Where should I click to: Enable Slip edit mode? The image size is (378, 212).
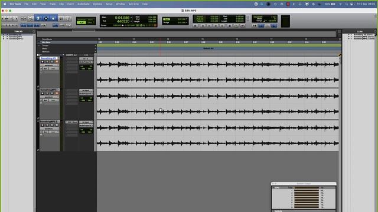[82, 22]
